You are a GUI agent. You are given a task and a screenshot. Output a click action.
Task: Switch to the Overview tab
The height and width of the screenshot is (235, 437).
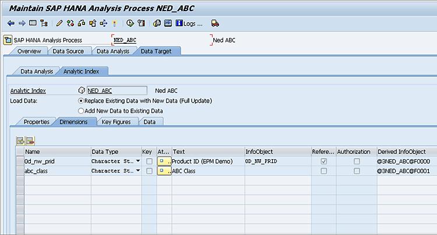click(29, 51)
